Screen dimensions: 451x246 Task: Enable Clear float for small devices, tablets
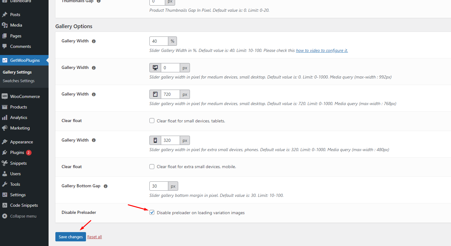152,121
